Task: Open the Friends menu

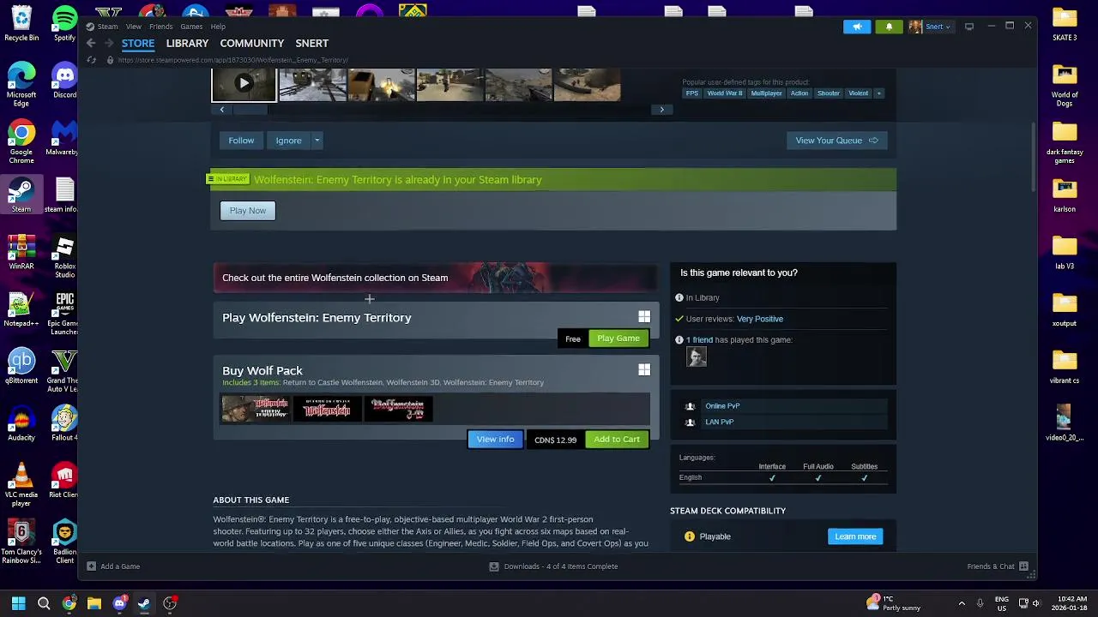Action: (160, 27)
